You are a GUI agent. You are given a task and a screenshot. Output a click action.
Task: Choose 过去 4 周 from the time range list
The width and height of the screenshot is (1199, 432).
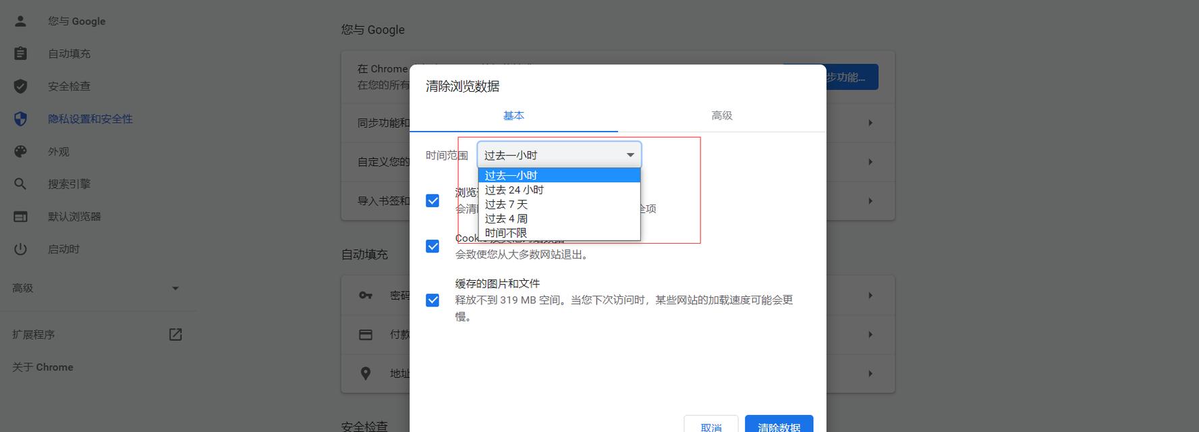pos(559,219)
